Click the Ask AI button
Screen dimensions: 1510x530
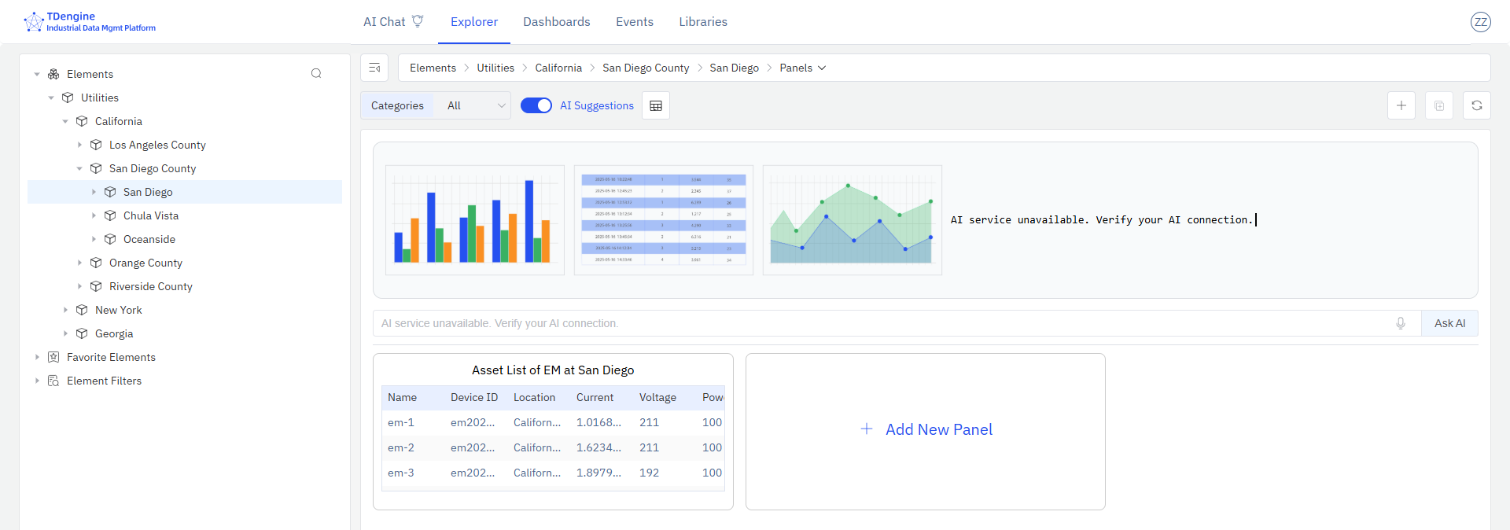coord(1449,323)
